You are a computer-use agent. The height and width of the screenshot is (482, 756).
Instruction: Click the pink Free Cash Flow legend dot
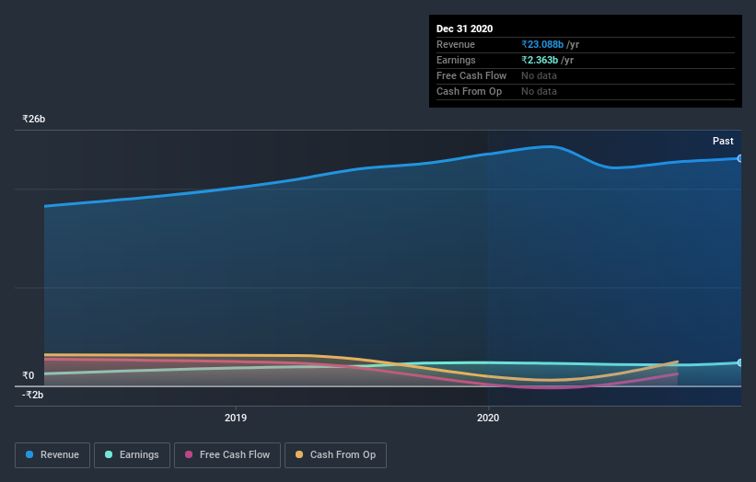189,454
